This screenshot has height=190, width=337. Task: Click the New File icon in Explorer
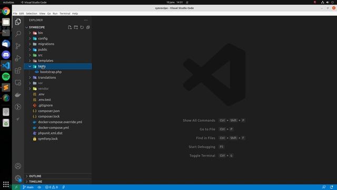[x=70, y=27]
